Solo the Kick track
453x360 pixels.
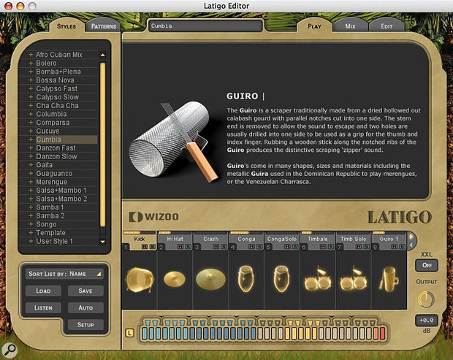pos(152,247)
